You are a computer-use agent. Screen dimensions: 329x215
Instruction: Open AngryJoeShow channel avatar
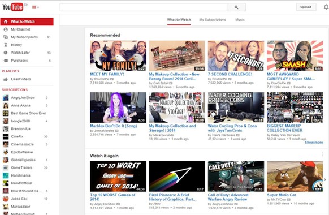pyautogui.click(x=6, y=98)
